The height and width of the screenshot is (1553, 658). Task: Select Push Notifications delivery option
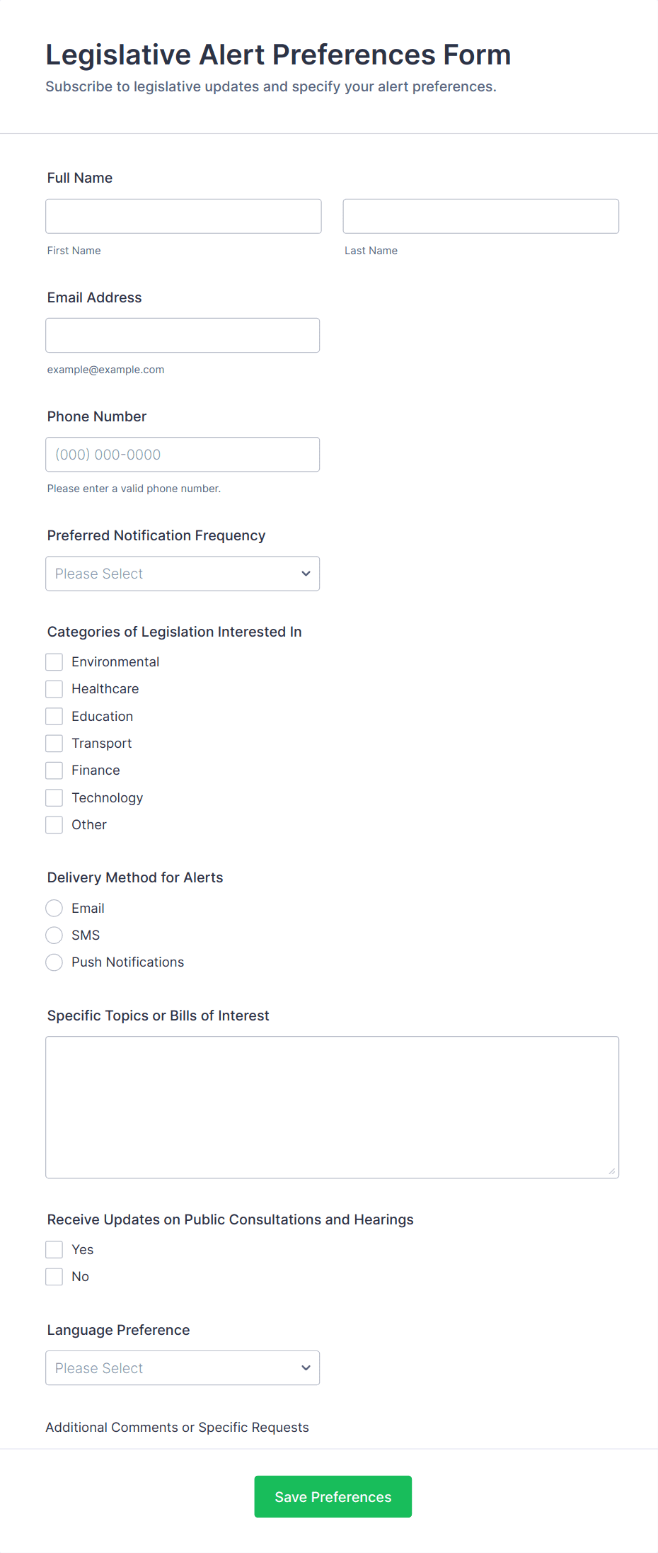coord(54,962)
